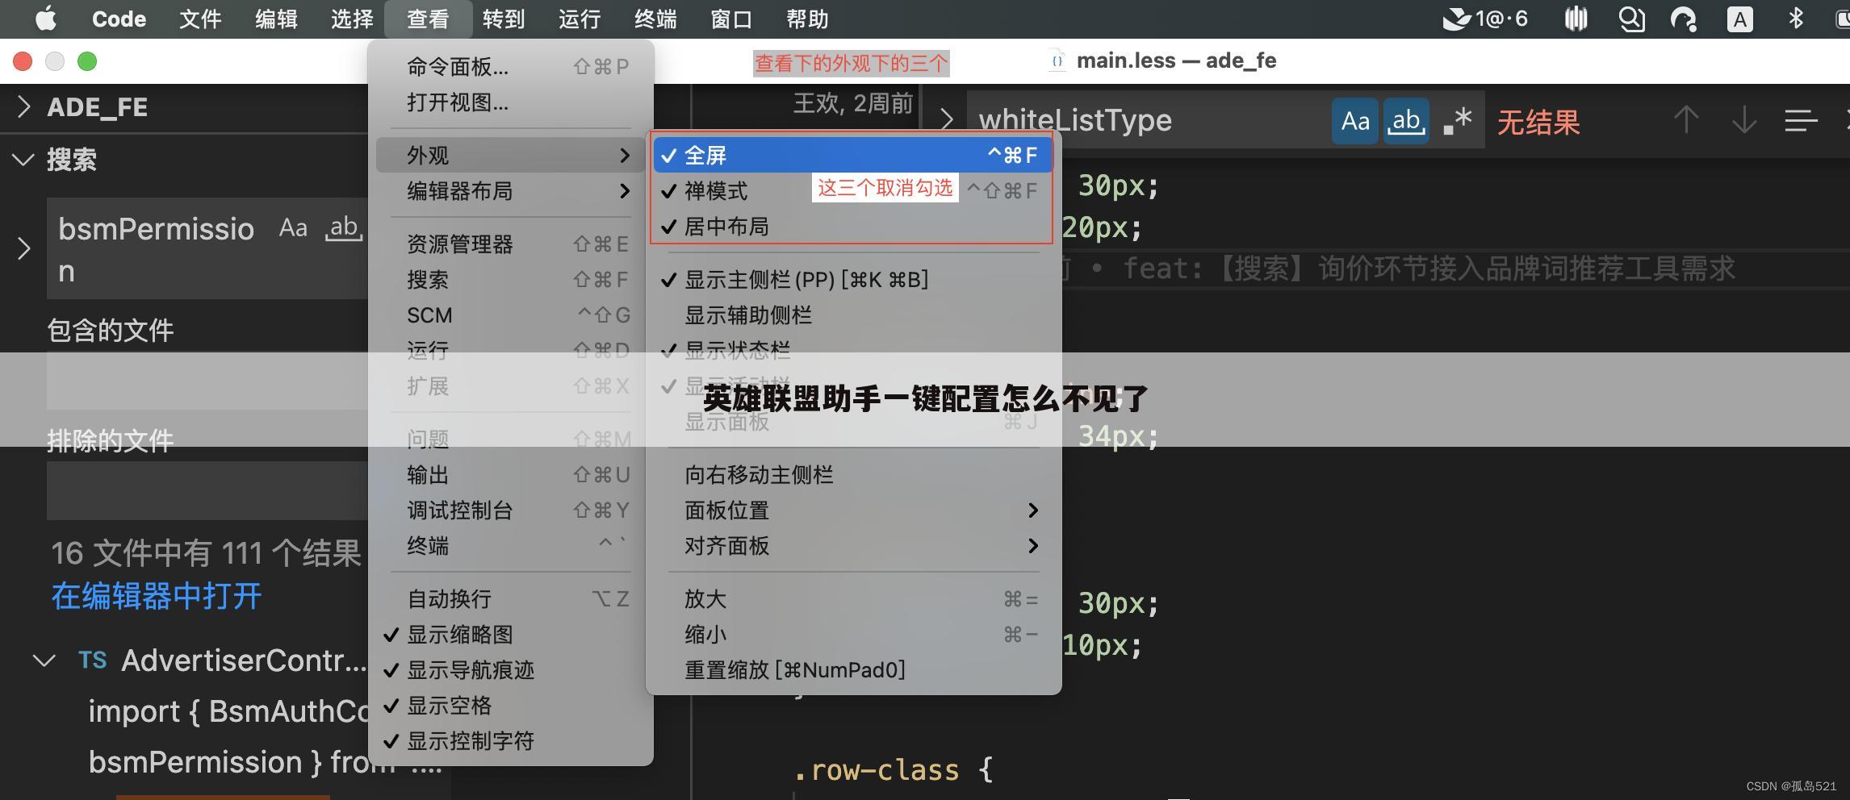Collapse the 搜索 section
The image size is (1850, 800).
(x=23, y=159)
